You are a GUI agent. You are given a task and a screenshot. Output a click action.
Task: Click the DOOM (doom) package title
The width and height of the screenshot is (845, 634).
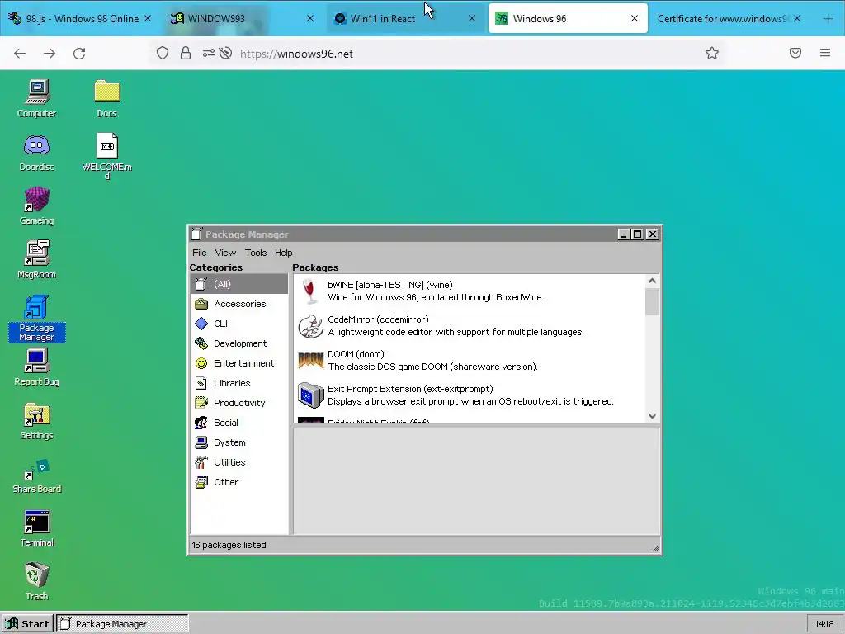(x=356, y=354)
